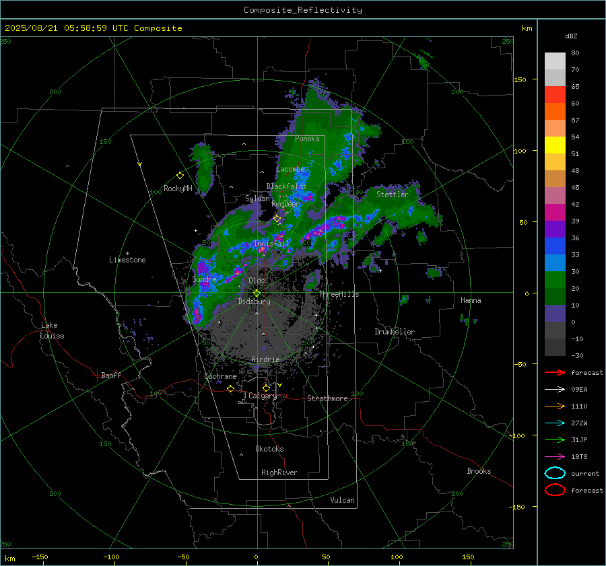Click the yellow radar-site diamond above Didsbury
Image resolution: width=606 pixels, height=566 pixels.
point(257,293)
